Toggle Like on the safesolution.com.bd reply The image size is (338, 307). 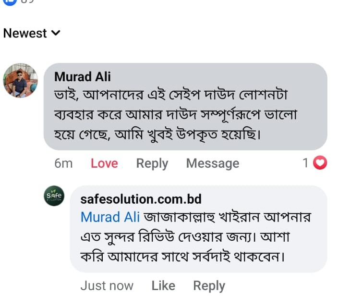coord(163,285)
